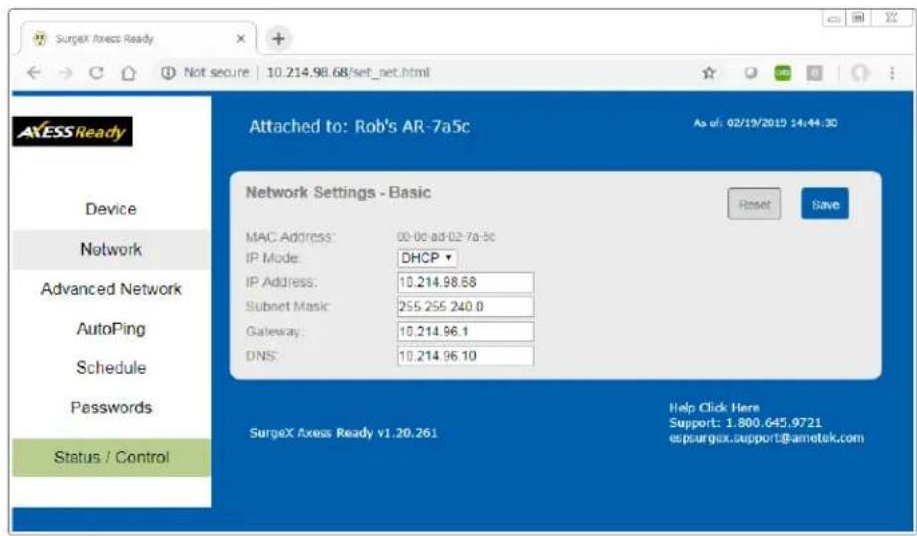Image resolution: width=917 pixels, height=536 pixels.
Task: Click 'SurgeX Axess Ready v1.20.261' version text
Action: pos(344,433)
